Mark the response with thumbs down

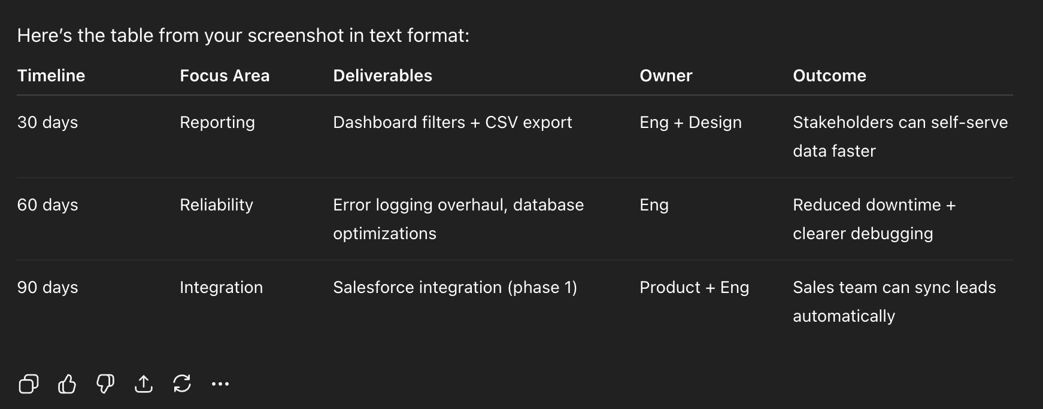(x=105, y=384)
